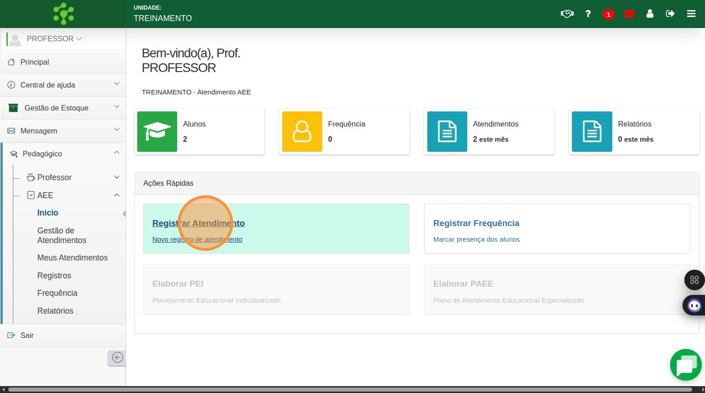Click the Registrar Atendimento link

click(198, 223)
